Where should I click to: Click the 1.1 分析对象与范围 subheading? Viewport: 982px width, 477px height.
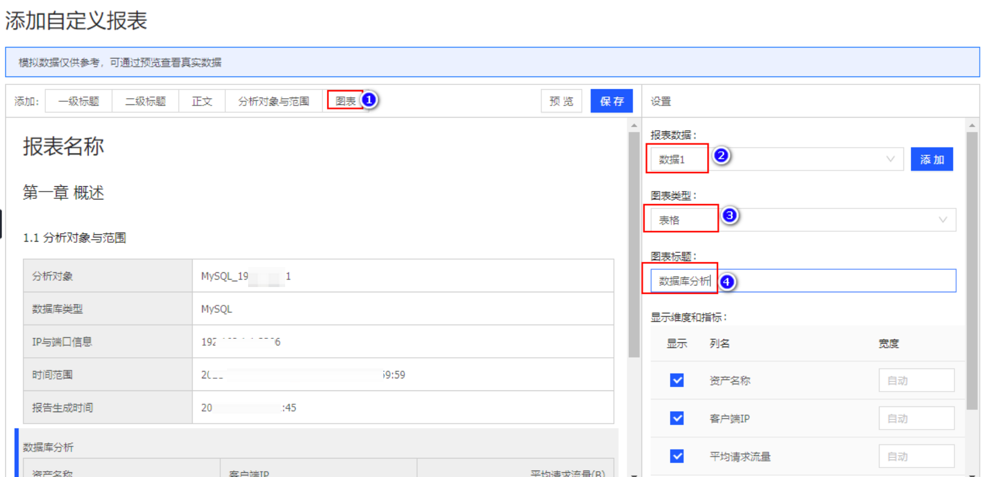coord(74,238)
